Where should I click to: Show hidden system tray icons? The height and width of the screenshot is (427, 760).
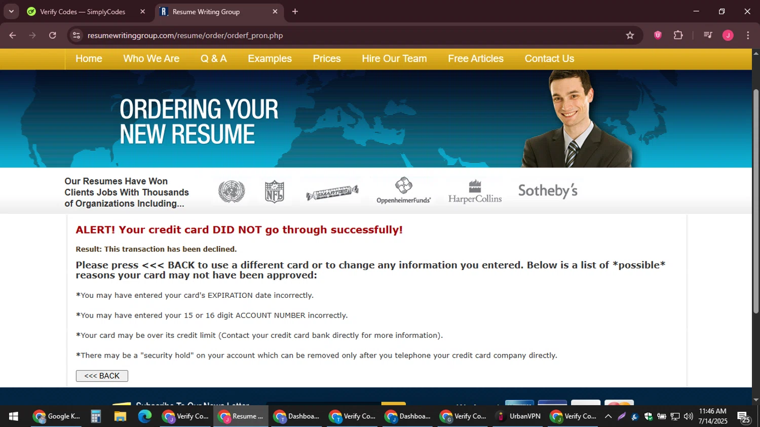(609, 416)
